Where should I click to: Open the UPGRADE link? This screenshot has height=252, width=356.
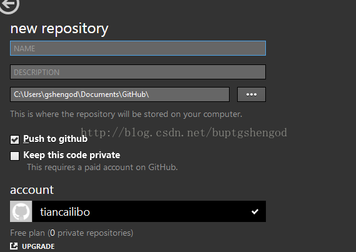[x=38, y=246]
